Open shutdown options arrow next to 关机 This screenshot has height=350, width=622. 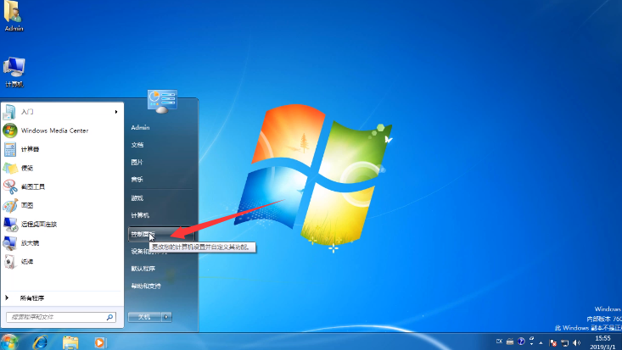[166, 317]
